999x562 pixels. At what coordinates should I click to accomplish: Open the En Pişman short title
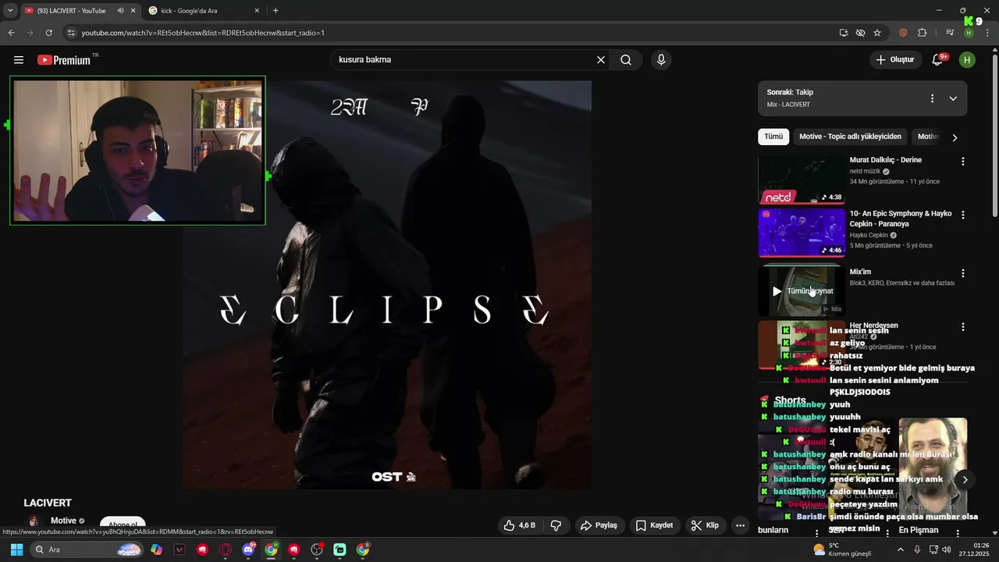pyautogui.click(x=919, y=530)
